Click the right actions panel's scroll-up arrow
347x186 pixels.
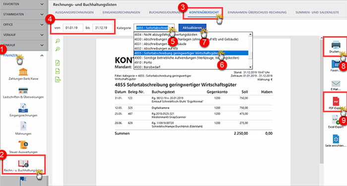[322, 38]
